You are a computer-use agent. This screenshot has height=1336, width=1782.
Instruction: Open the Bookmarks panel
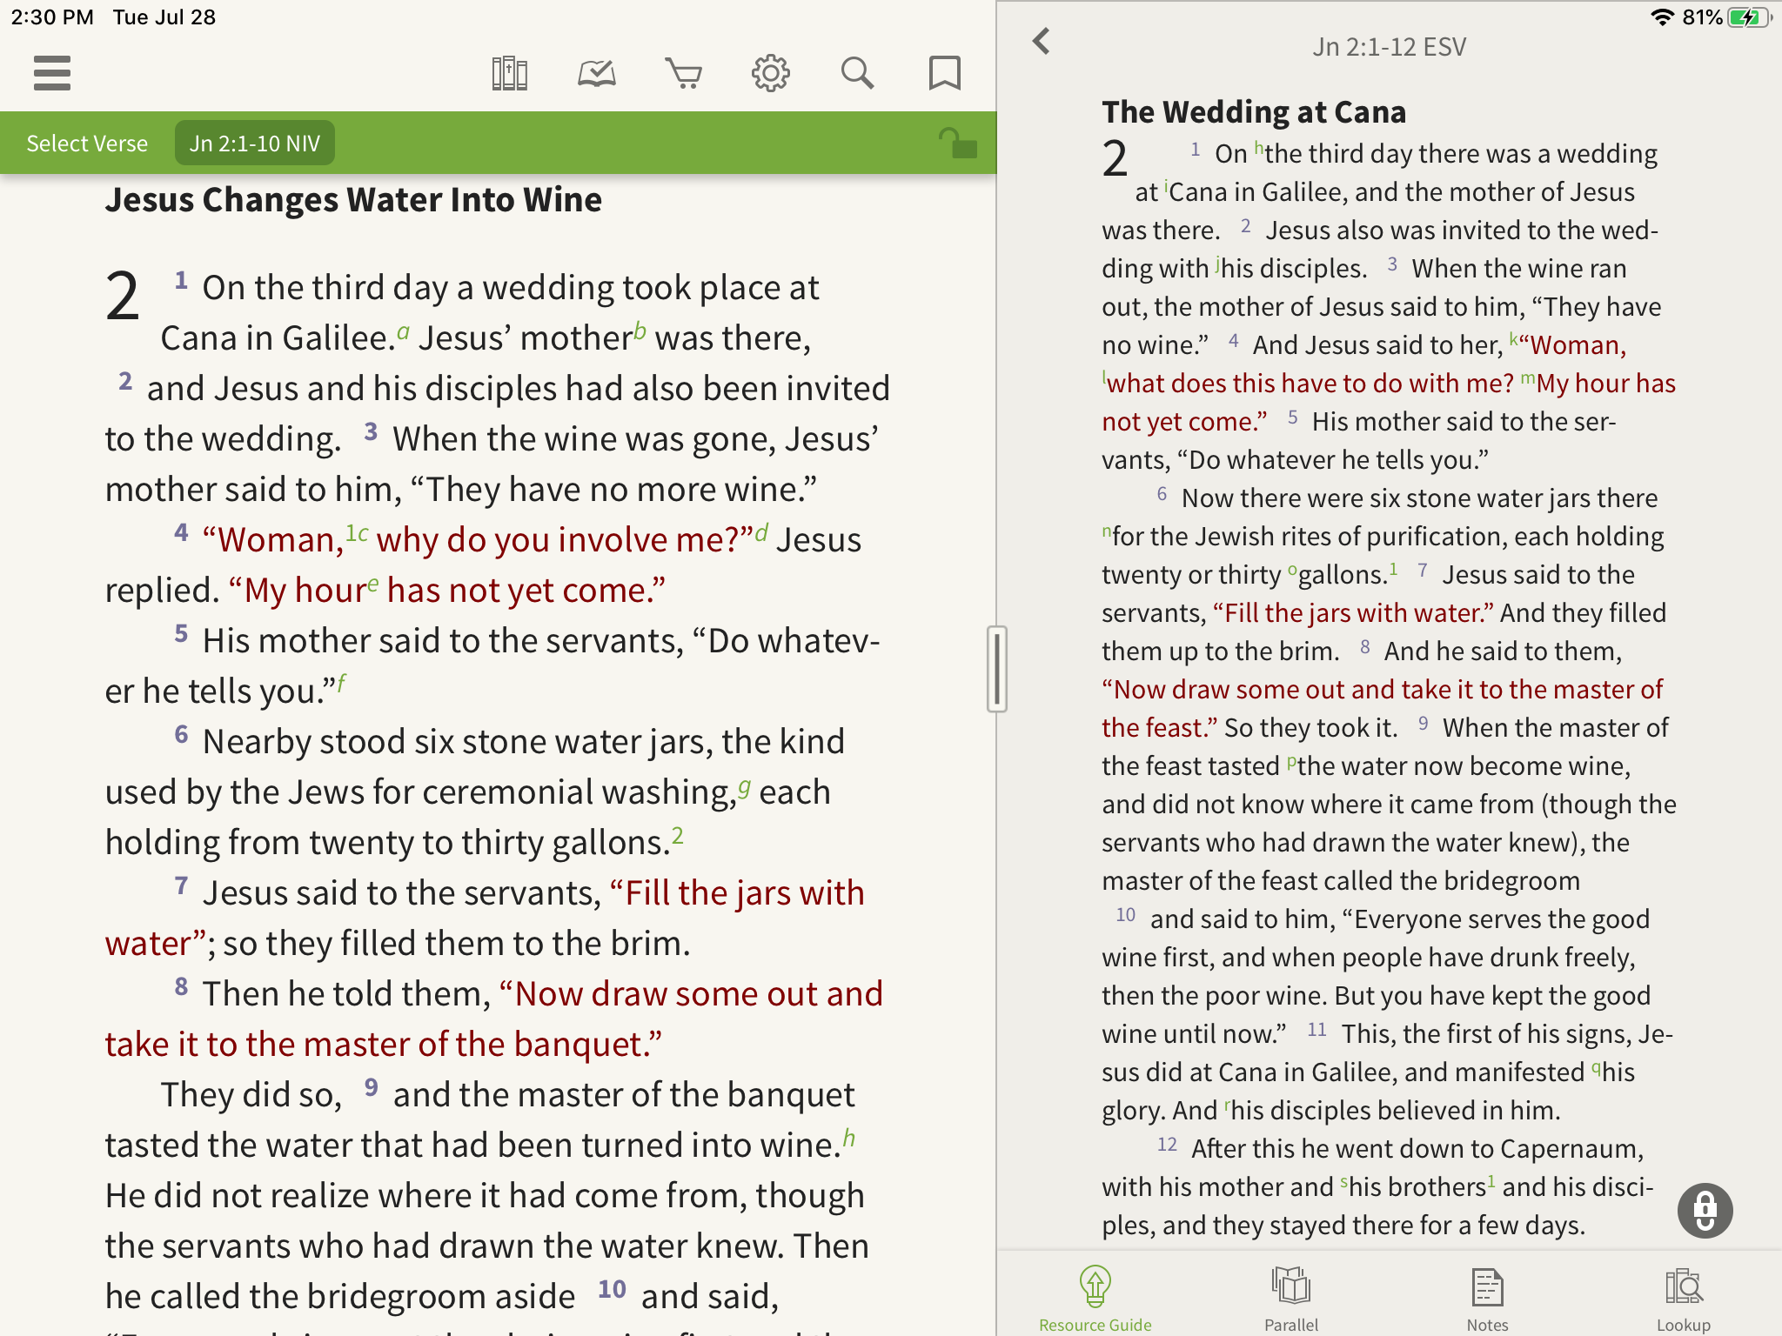coord(943,71)
